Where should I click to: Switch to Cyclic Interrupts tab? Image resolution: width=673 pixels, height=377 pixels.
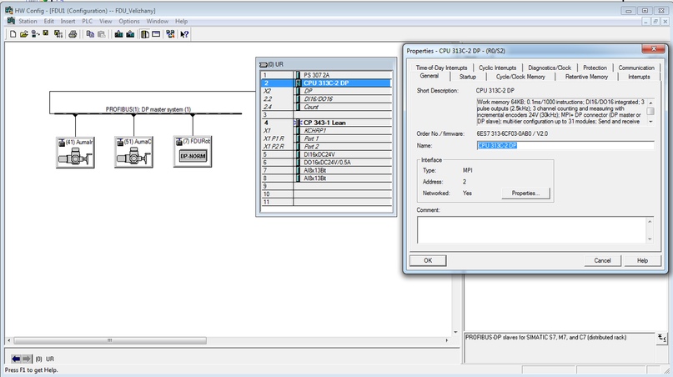tap(498, 68)
